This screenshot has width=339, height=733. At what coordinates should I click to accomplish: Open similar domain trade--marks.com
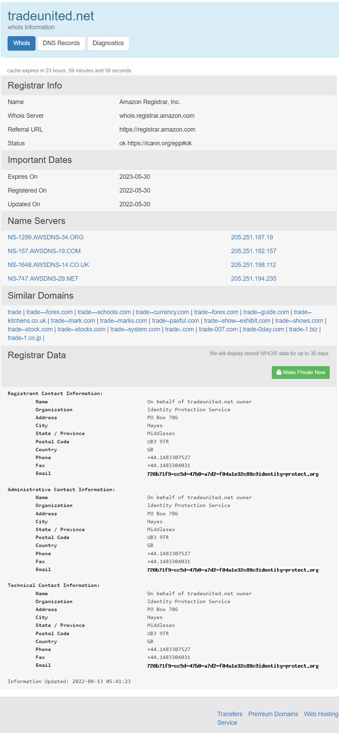[123, 321]
